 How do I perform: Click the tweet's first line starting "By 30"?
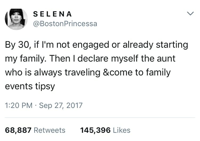coord(96,45)
